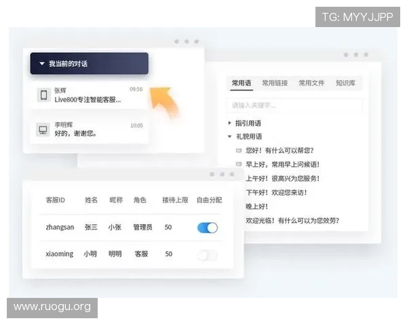Open the 张辉 conversation 'Live800专注智能客服...'

pos(90,95)
